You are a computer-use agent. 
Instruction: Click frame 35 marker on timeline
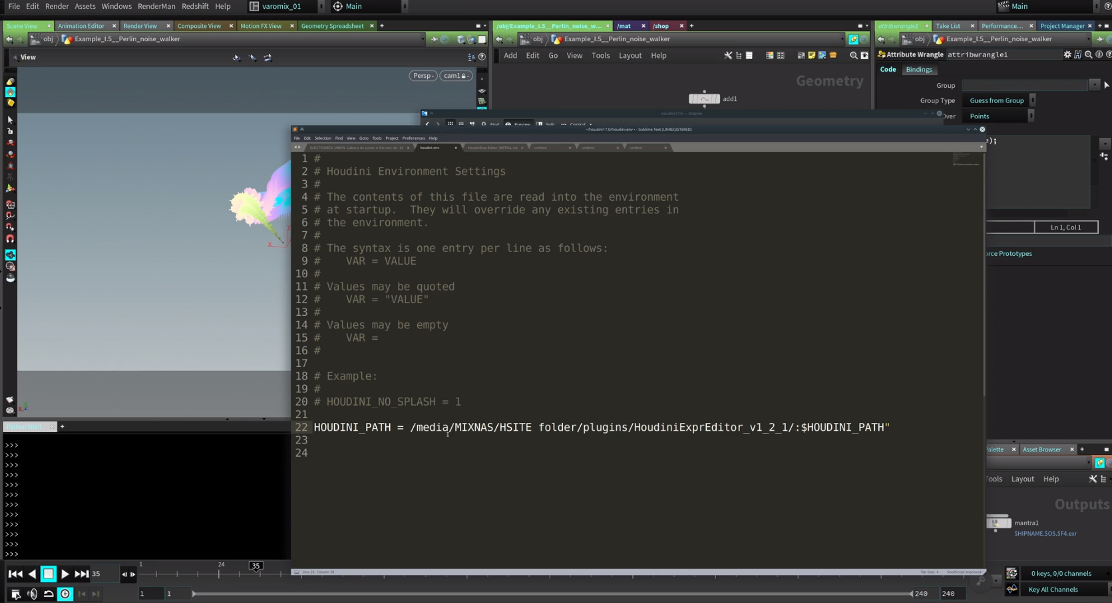256,566
